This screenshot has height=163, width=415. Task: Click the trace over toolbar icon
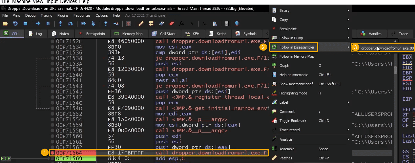(x=93, y=24)
